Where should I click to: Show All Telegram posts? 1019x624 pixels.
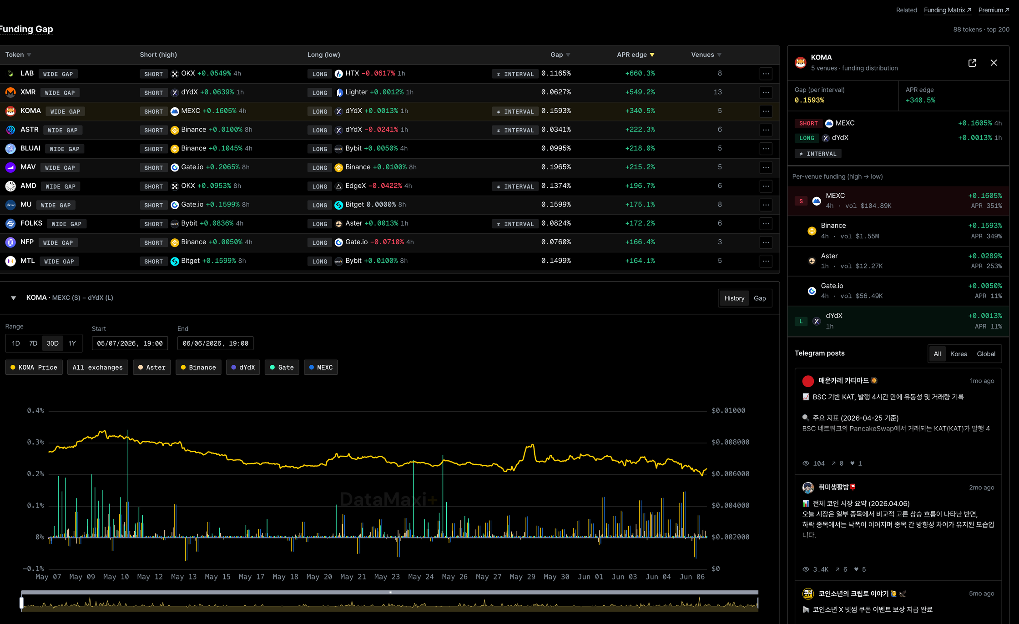(938, 354)
